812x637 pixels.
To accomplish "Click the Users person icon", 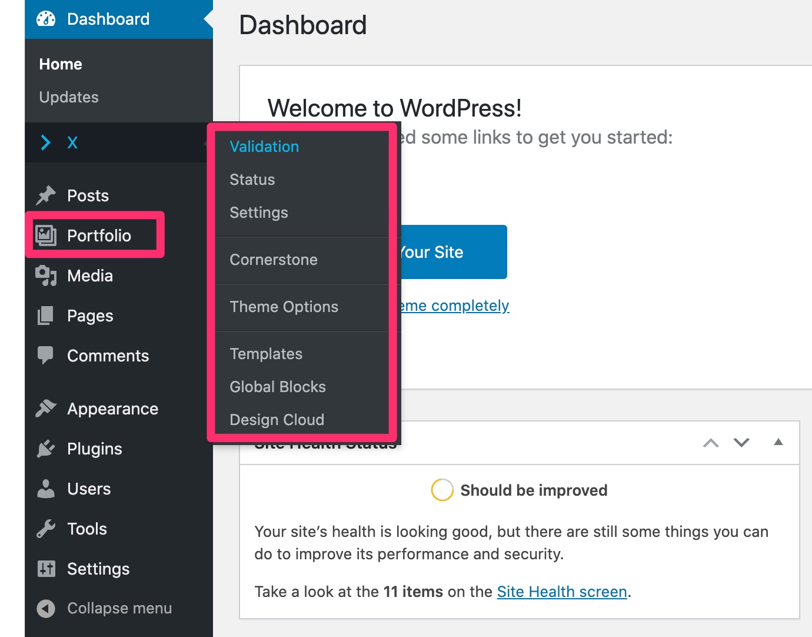I will click(x=46, y=489).
